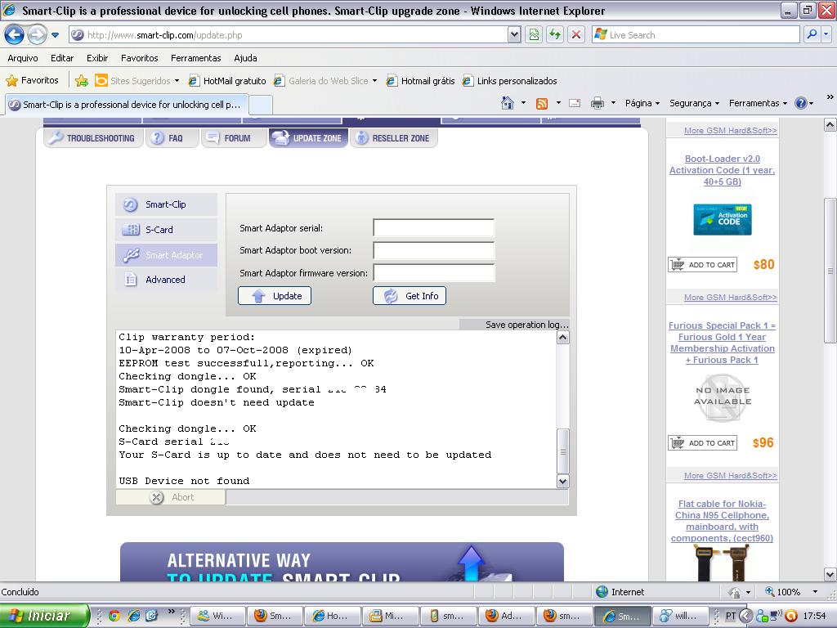This screenshot has height=628, width=837.
Task: Open the Forum page tab
Action: pyautogui.click(x=233, y=138)
